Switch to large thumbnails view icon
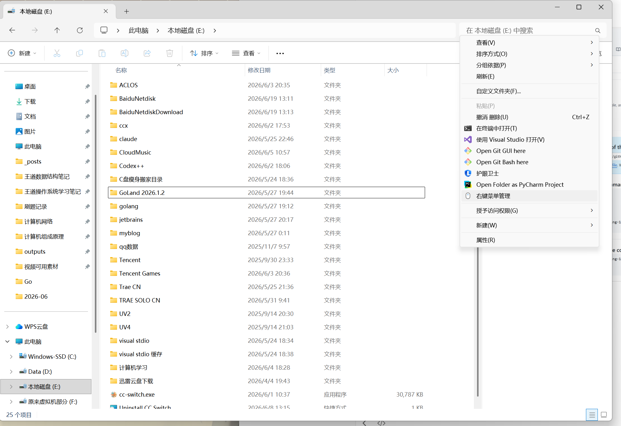The height and width of the screenshot is (426, 621). [x=604, y=415]
